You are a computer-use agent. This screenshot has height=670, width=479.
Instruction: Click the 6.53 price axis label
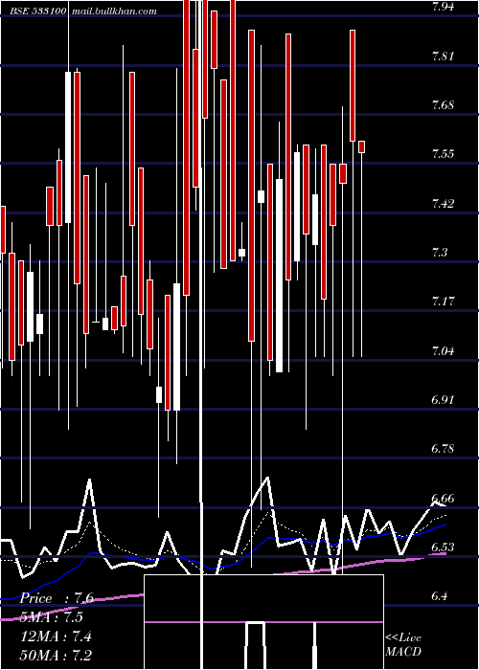(443, 547)
